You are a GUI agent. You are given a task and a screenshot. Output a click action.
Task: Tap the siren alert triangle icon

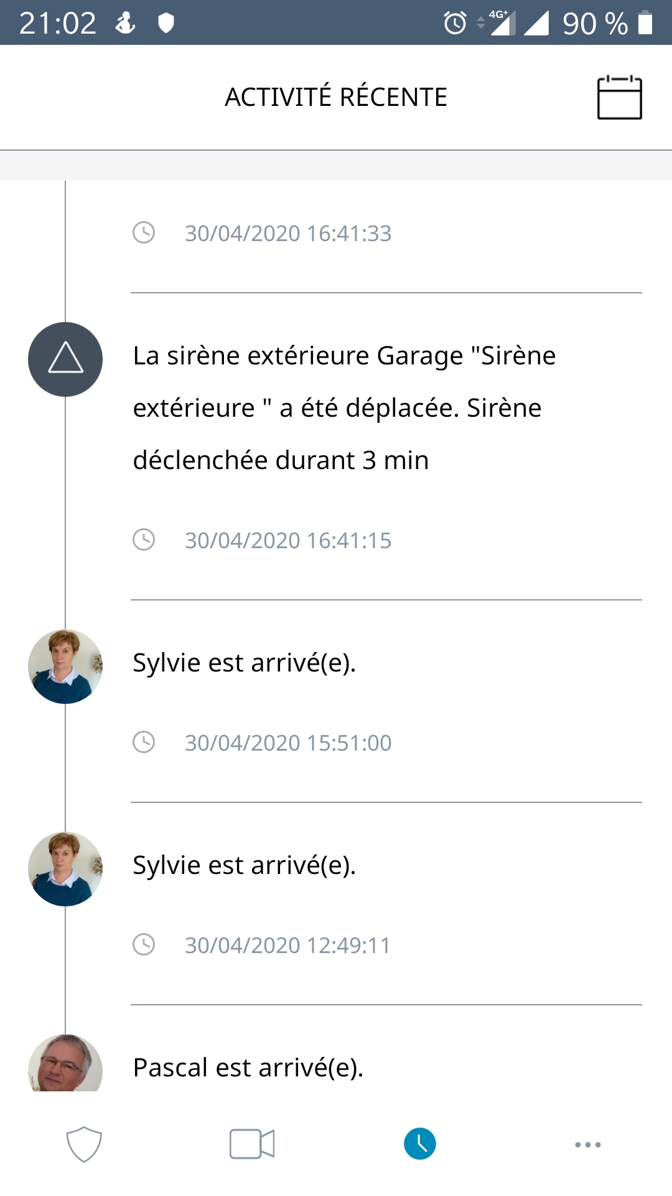pyautogui.click(x=65, y=359)
